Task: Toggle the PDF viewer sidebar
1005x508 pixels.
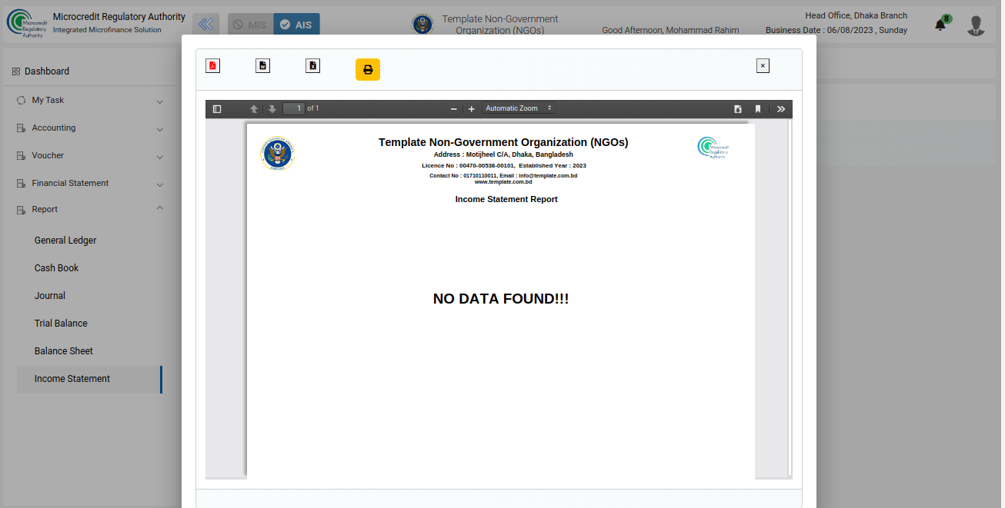Action: 217,109
